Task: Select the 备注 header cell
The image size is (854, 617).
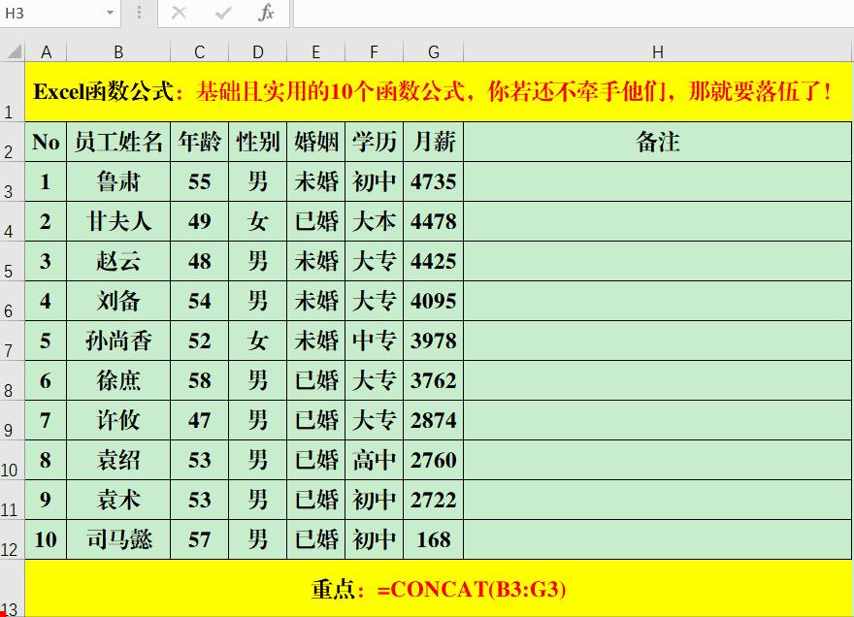Action: (x=659, y=142)
